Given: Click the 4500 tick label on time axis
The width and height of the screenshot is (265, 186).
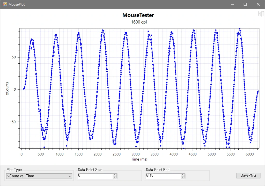Looking at the screenshot, I should [x=193, y=154].
